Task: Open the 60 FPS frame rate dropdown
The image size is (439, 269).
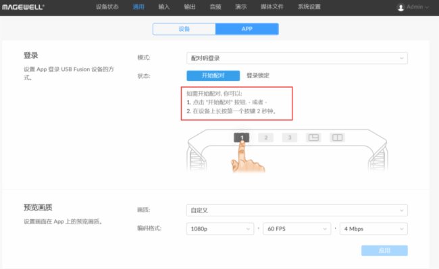Action: (x=296, y=229)
